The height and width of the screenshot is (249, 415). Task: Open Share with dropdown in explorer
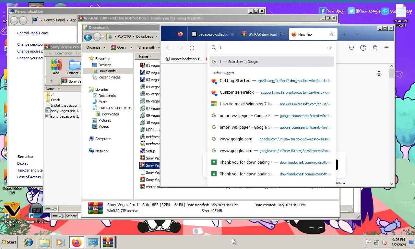[149, 47]
